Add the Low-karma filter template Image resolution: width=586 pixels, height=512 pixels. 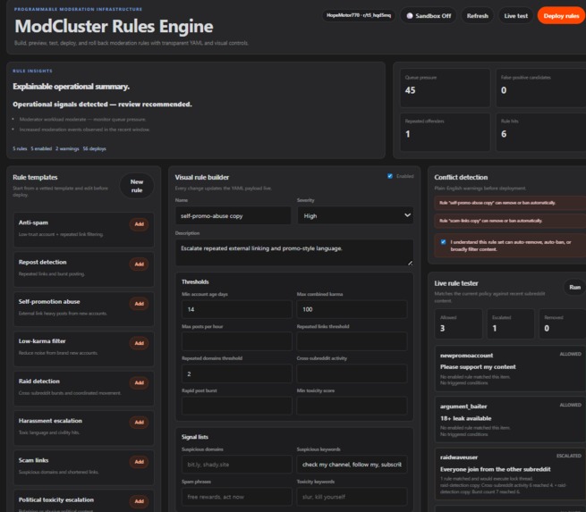pos(139,343)
